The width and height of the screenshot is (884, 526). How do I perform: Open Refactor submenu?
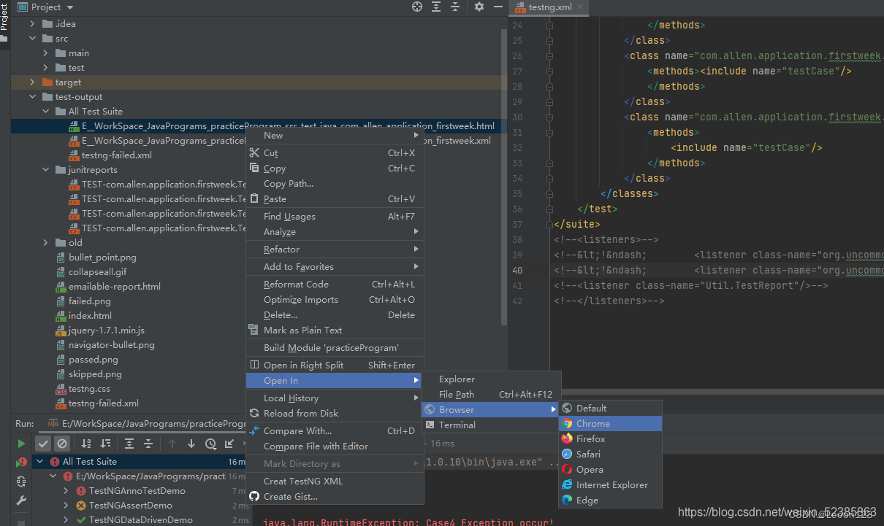point(335,250)
